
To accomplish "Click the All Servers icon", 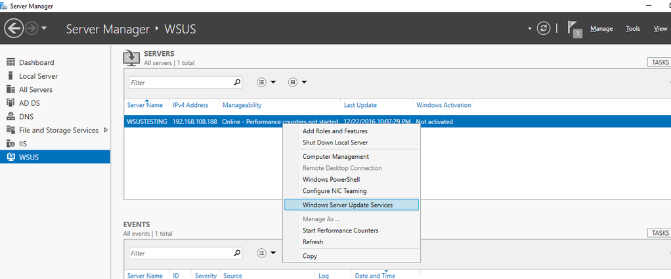I will tap(11, 89).
